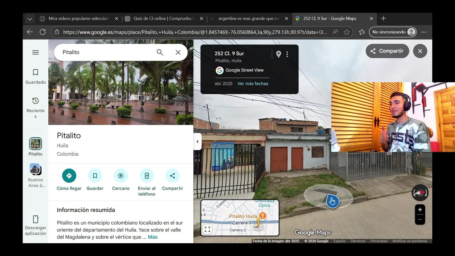The image size is (455, 256).
Task: Click the Street View compass control
Action: pyautogui.click(x=420, y=193)
